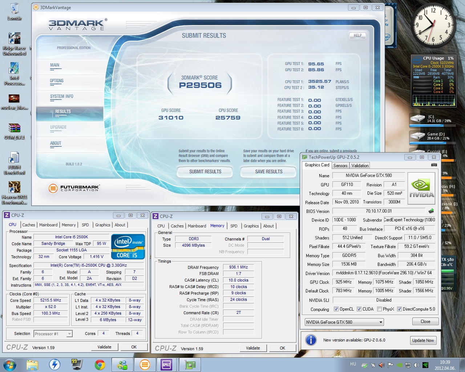The image size is (465, 372).
Task: Switch to Validation tab in GPU-Z
Action: point(360,165)
